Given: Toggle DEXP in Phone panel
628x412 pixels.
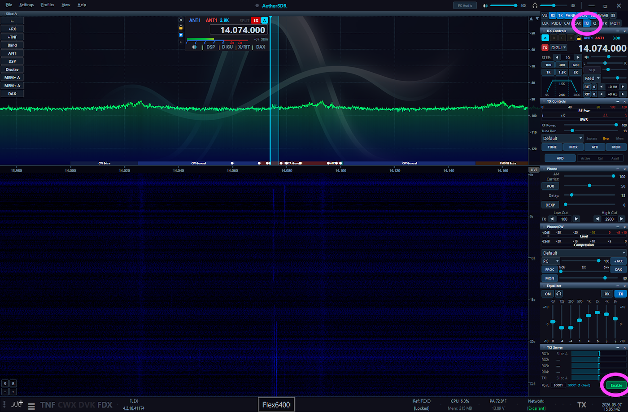Looking at the screenshot, I should (x=550, y=205).
